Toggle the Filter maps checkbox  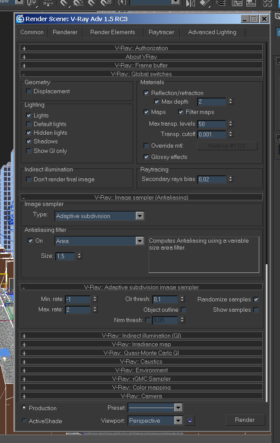coord(181,112)
